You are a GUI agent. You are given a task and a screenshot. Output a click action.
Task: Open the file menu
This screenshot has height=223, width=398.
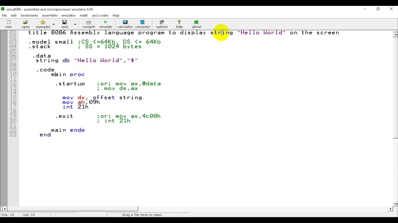(x=4, y=15)
